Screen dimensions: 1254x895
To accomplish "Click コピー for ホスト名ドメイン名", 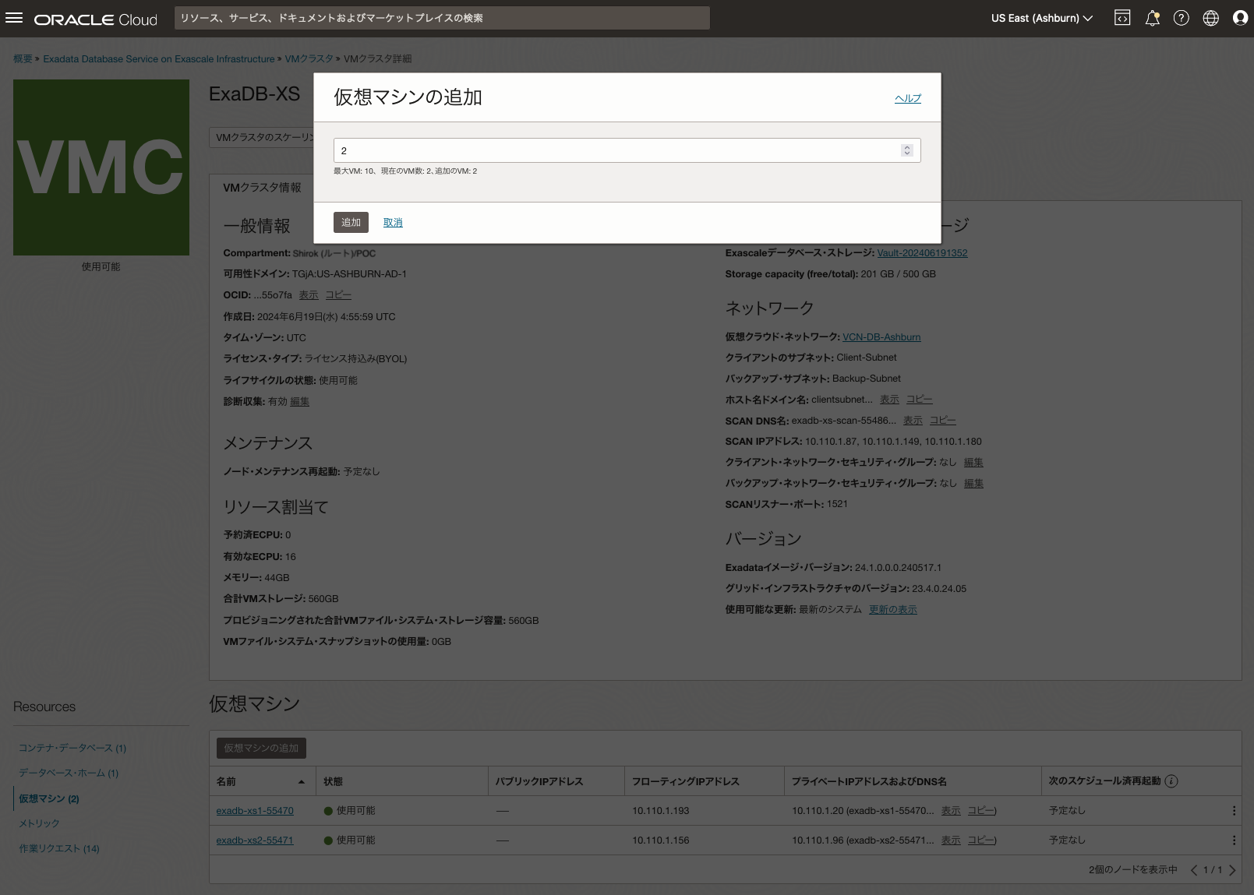I will click(x=919, y=400).
